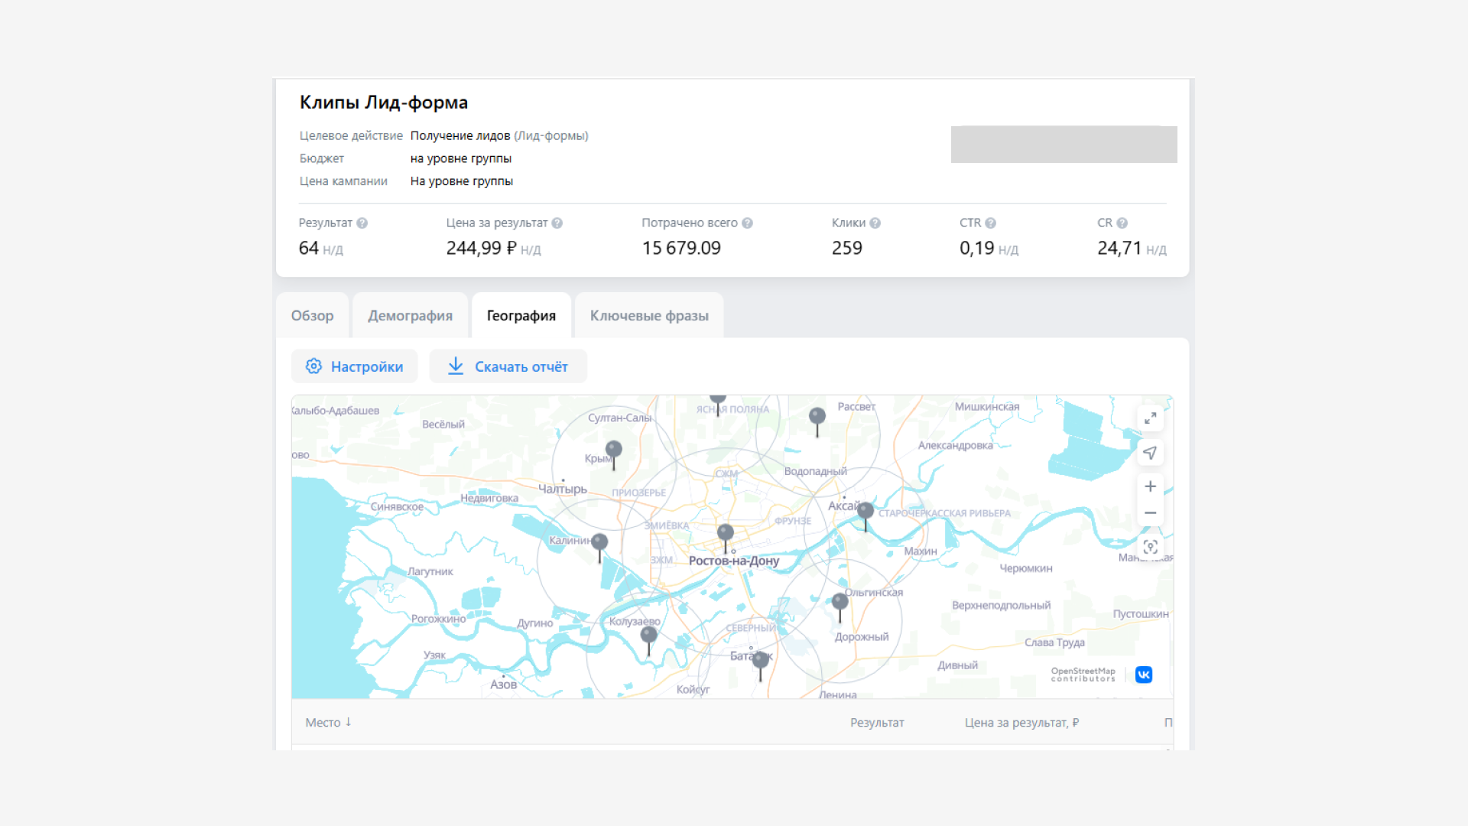Open OpenStreetMap contributors link
This screenshot has width=1468, height=826.
(x=1083, y=675)
